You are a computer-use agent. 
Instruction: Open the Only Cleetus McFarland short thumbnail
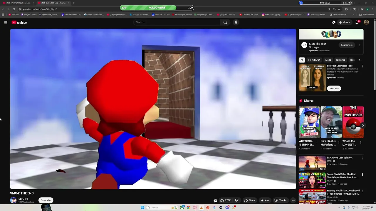pos(331,122)
